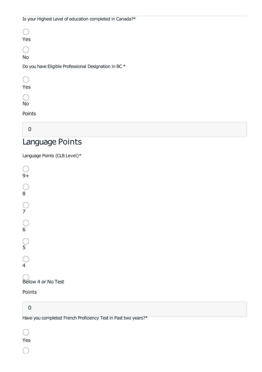Select CLB level 9+ radio button

click(26, 169)
